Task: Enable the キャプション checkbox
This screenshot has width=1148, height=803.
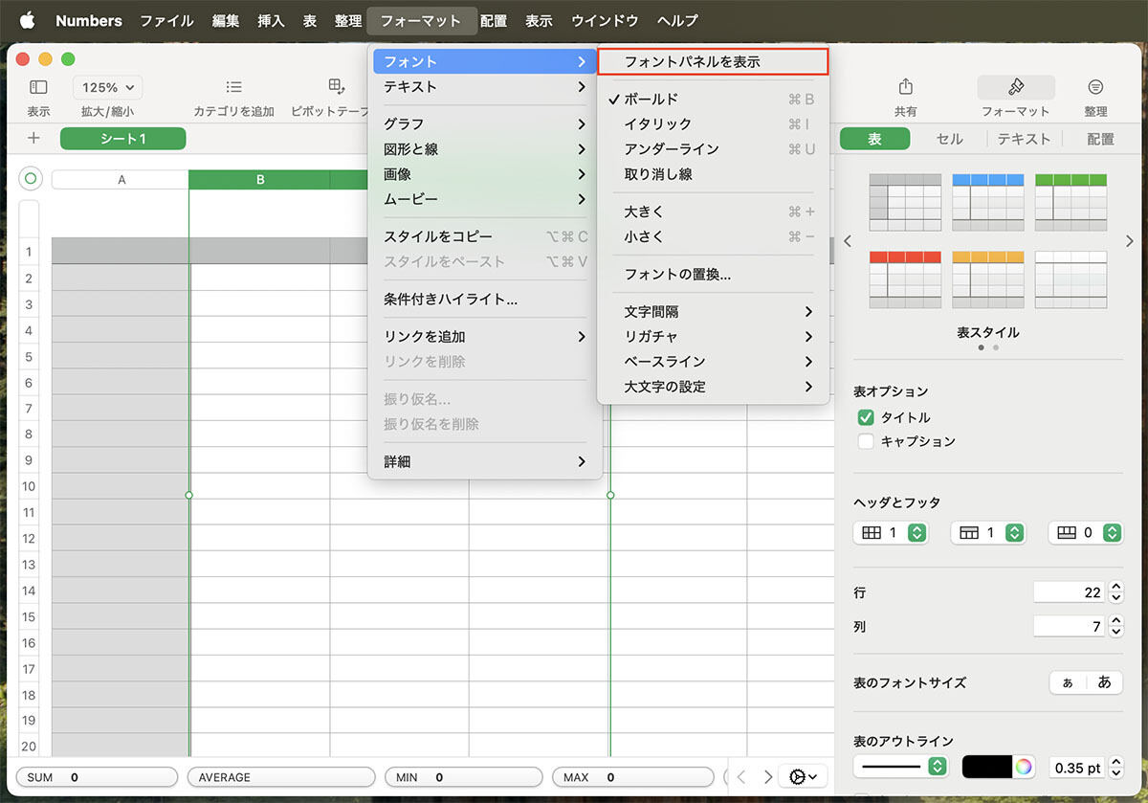Action: [x=866, y=441]
